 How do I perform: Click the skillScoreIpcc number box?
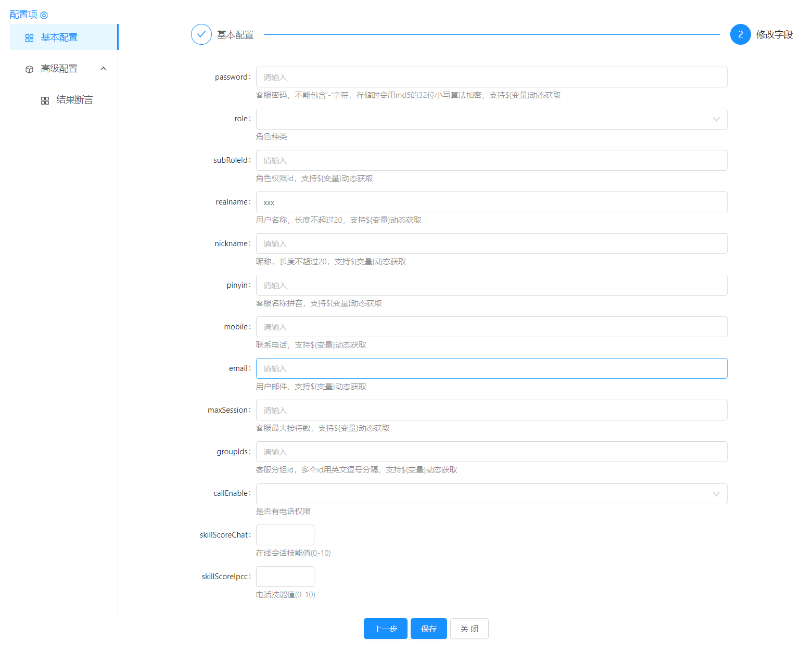(x=285, y=577)
